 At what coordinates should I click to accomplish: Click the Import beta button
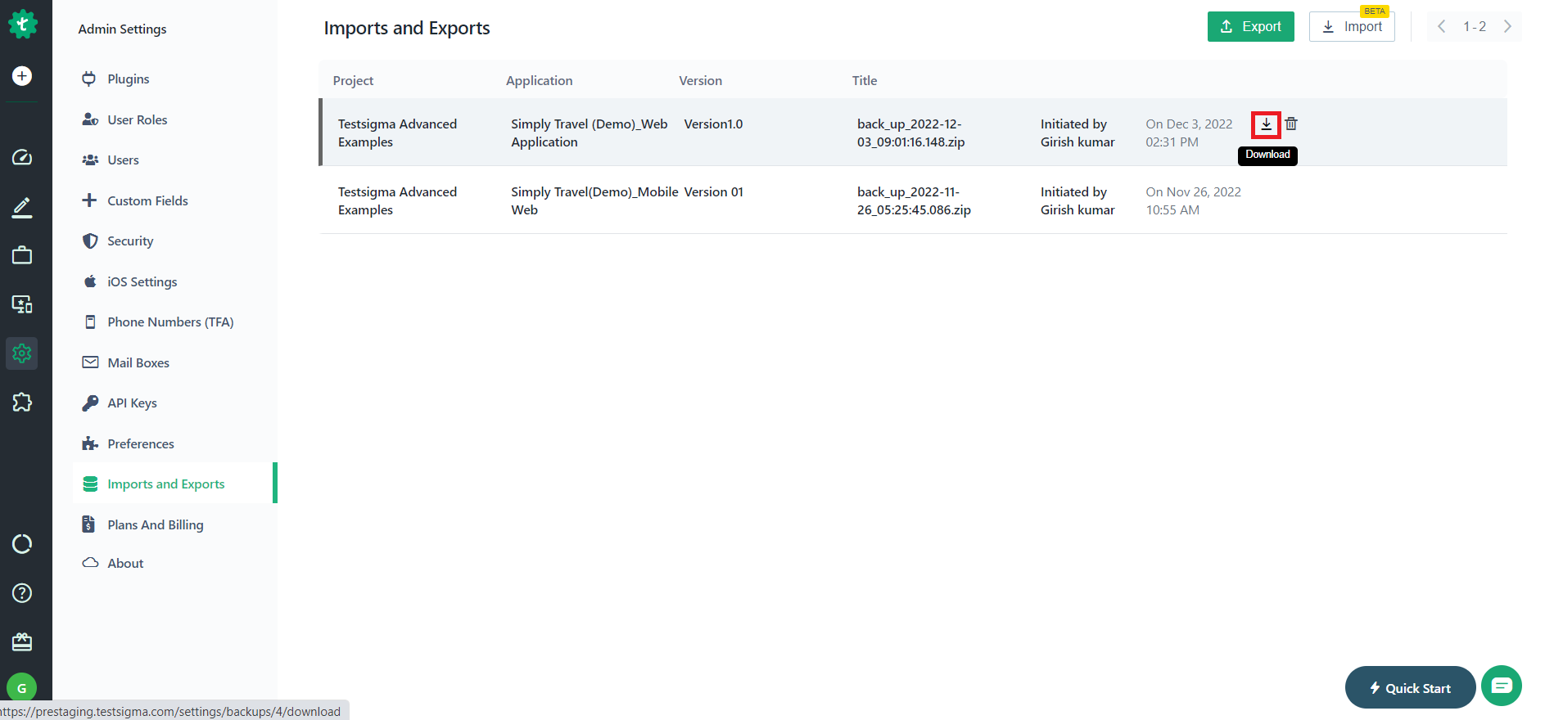1352,26
